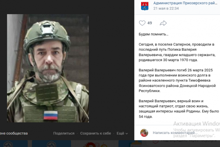Click the Gosuslugi verification shield icon
Image resolution: width=220 pixels, height=147 pixels.
[155, 142]
